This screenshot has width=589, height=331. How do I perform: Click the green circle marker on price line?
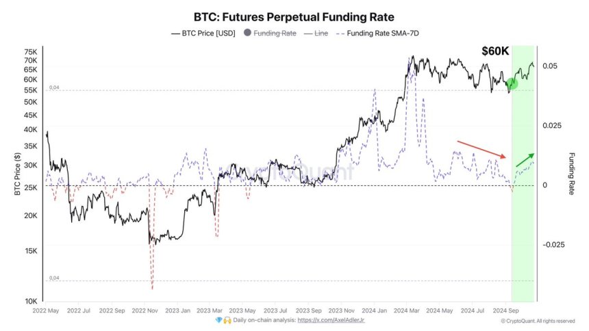[511, 83]
